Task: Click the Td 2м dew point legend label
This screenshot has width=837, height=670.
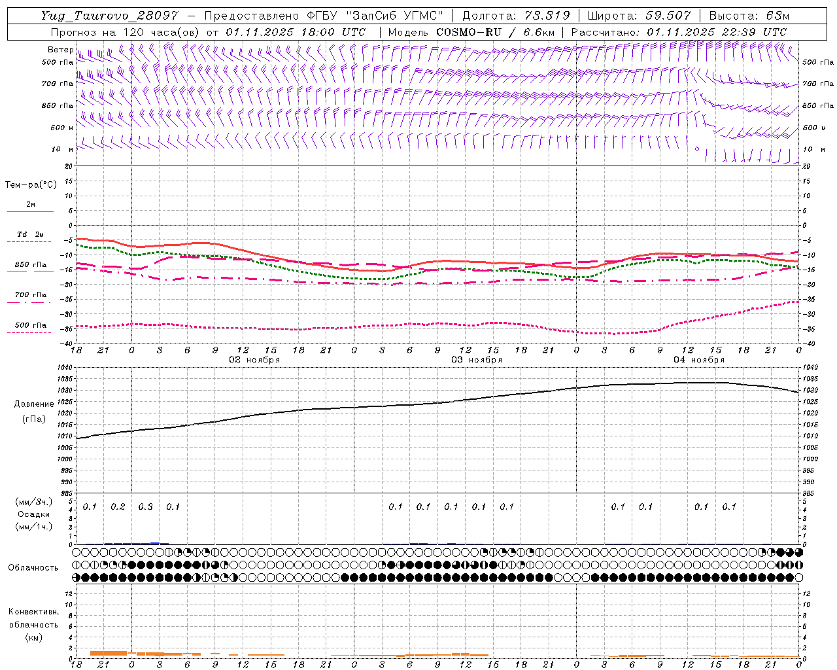Action: pyautogui.click(x=30, y=234)
